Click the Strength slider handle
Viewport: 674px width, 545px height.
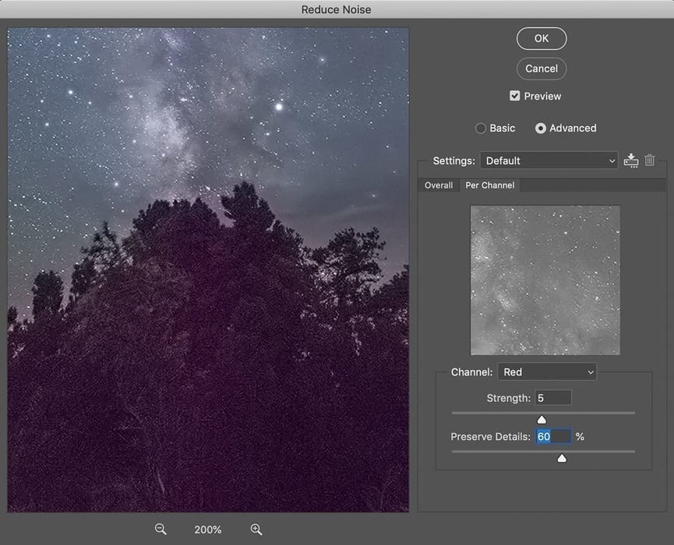[542, 419]
